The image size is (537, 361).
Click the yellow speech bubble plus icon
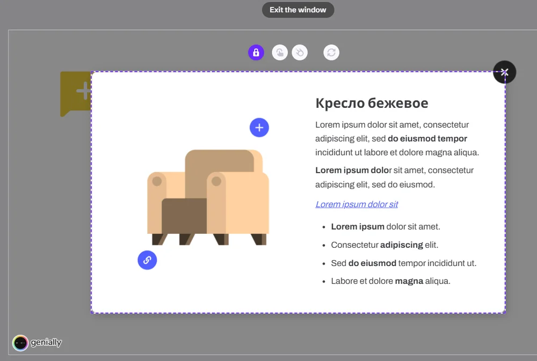75,91
